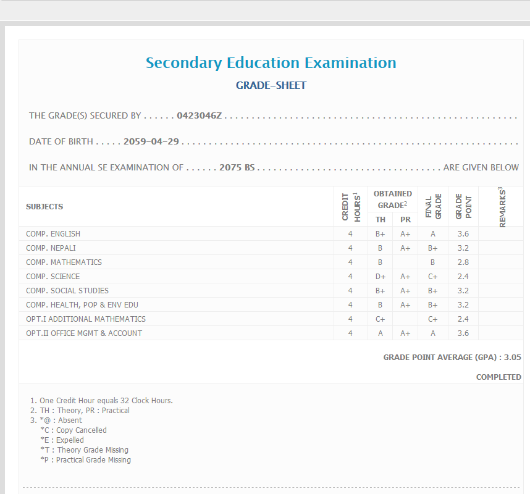The height and width of the screenshot is (494, 530).
Task: Click the GRADE-SHEET subheading
Action: click(x=271, y=86)
